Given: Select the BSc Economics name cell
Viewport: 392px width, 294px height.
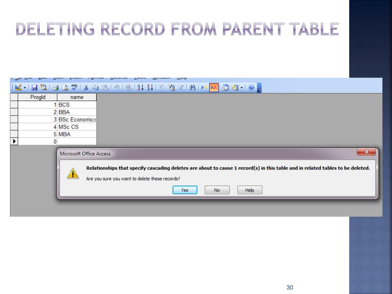Looking at the screenshot, I should click(x=77, y=119).
